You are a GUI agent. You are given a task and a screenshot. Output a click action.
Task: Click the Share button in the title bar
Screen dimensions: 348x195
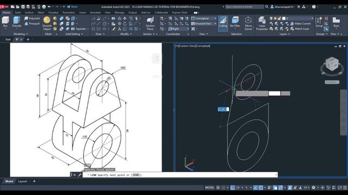(72, 6)
